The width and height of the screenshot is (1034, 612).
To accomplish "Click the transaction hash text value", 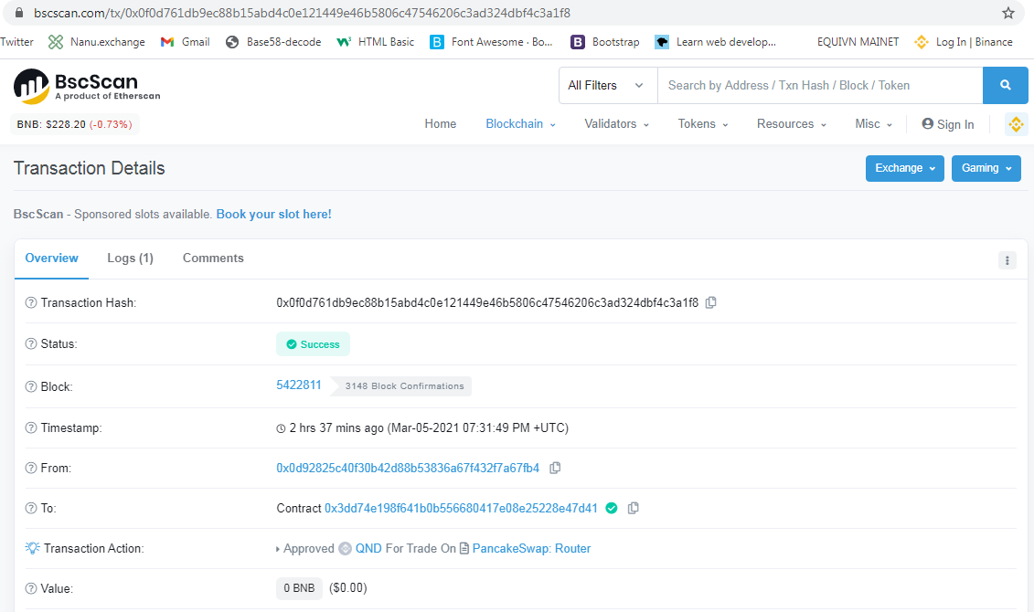I will pyautogui.click(x=487, y=302).
